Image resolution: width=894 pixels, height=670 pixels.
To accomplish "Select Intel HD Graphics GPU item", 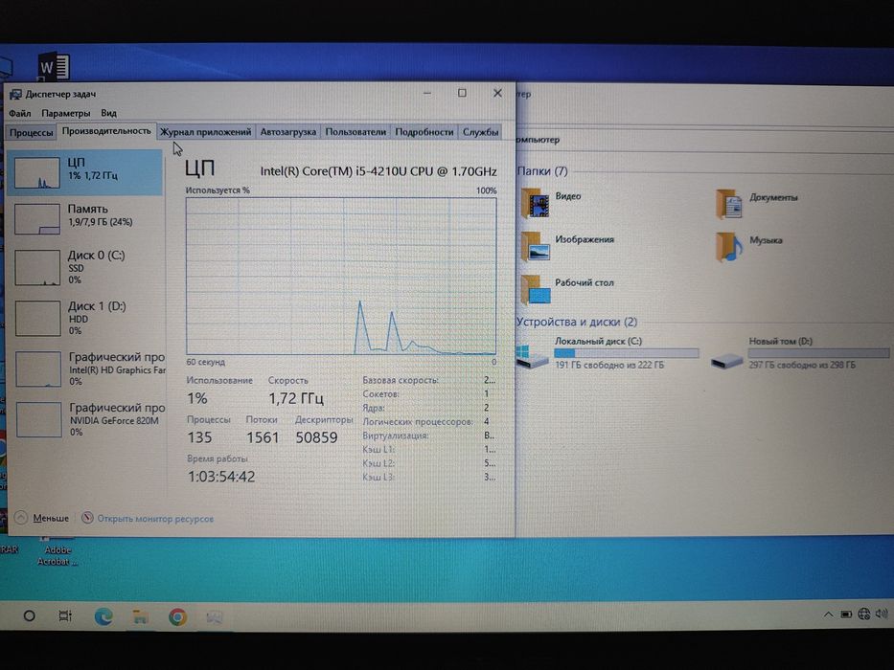I will point(86,368).
